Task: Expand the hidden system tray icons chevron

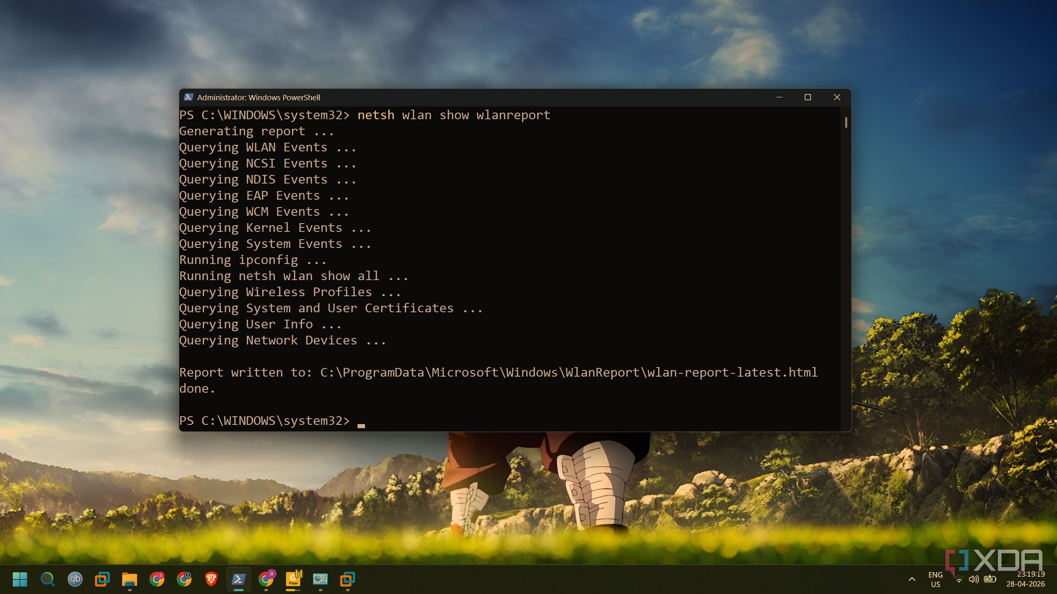Action: point(912,579)
